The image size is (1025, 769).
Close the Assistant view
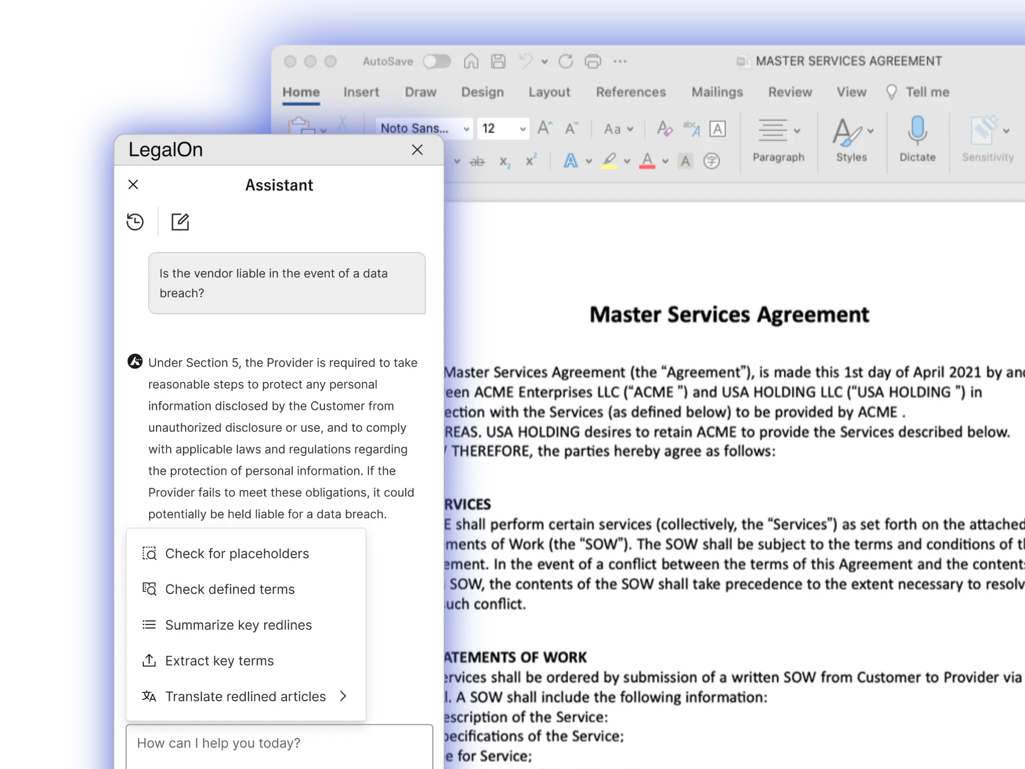133,184
